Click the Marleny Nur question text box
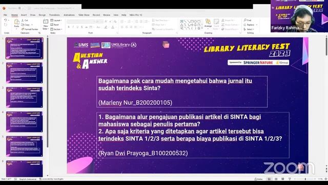The image size is (328, 185). pyautogui.click(x=182, y=91)
